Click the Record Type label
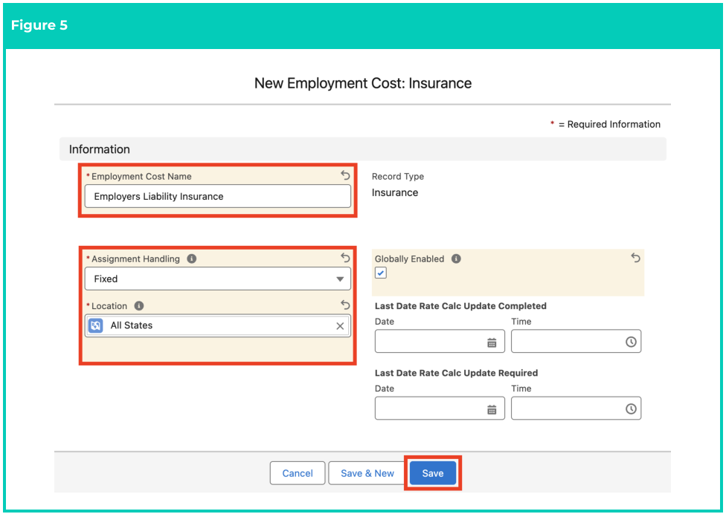 [398, 177]
